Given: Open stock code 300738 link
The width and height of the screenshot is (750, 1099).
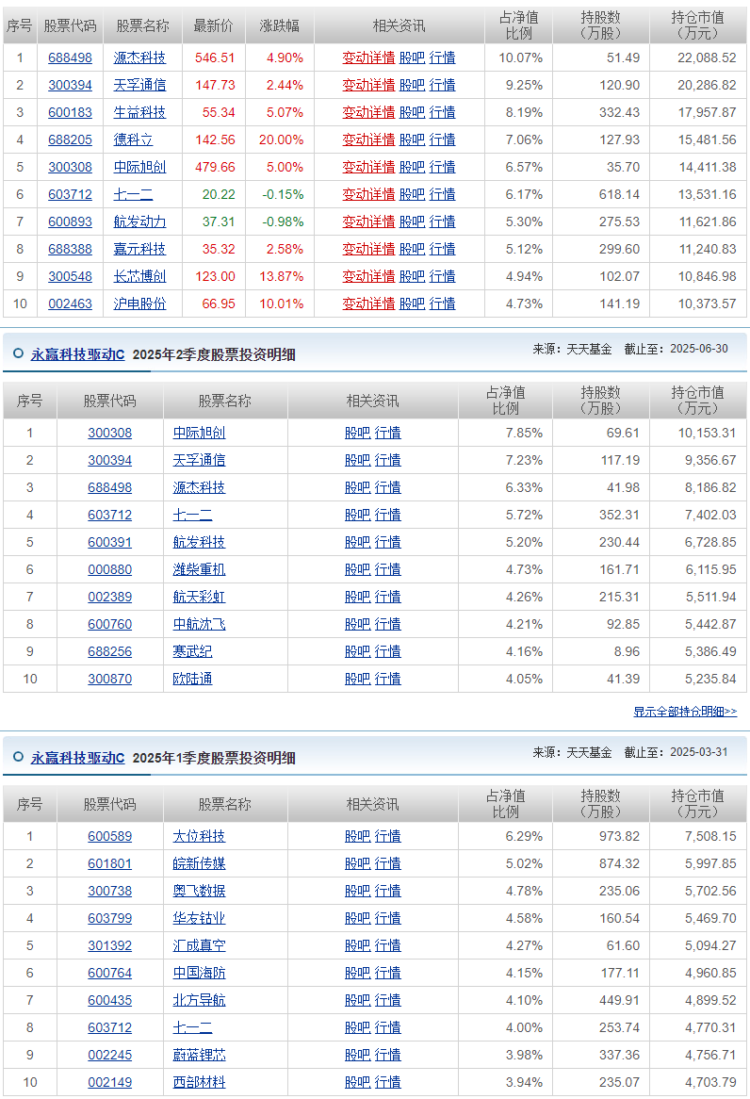Looking at the screenshot, I should 109,891.
